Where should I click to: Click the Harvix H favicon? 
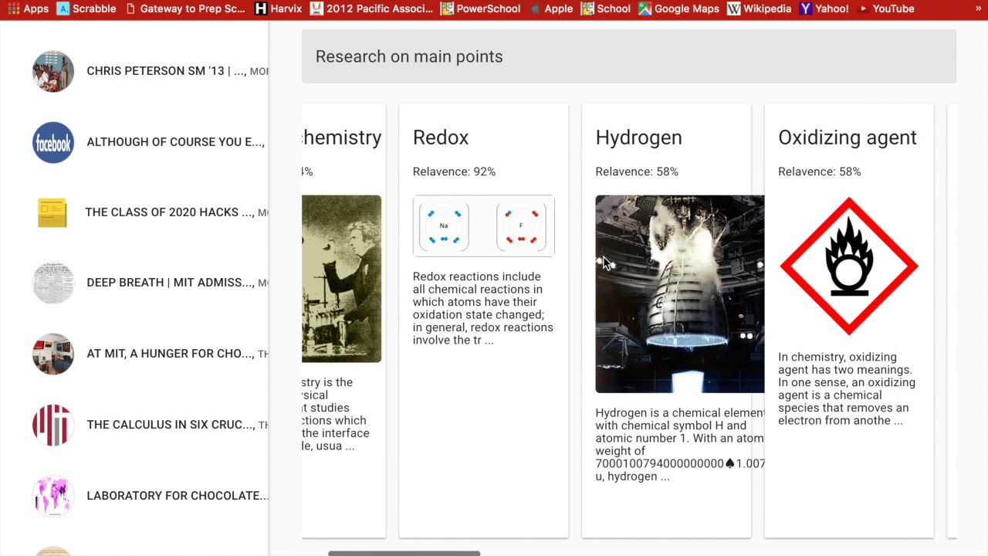(261, 8)
